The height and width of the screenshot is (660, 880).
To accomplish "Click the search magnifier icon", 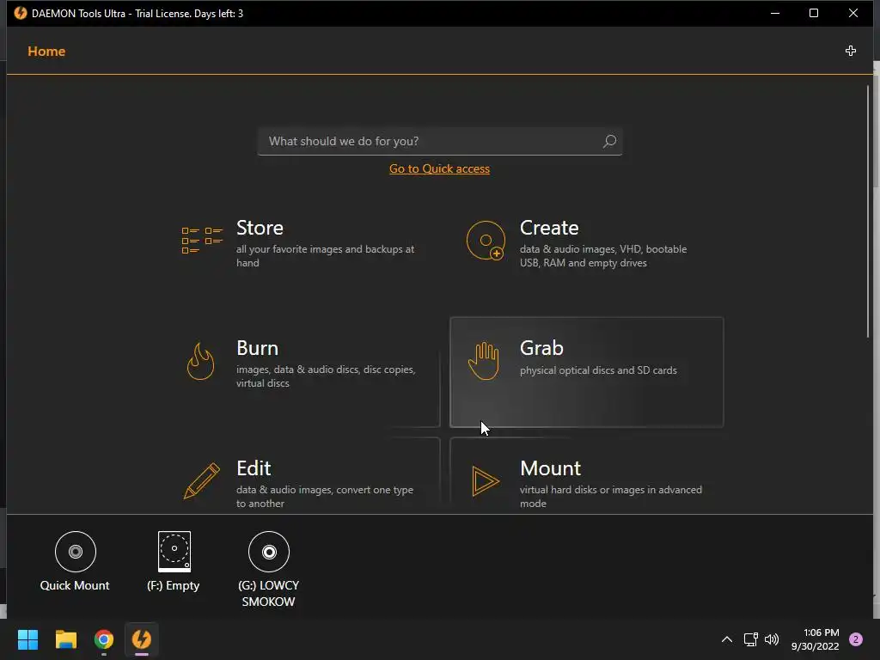I will 609,141.
